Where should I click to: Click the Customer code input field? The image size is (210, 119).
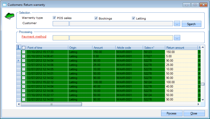click(x=61, y=24)
